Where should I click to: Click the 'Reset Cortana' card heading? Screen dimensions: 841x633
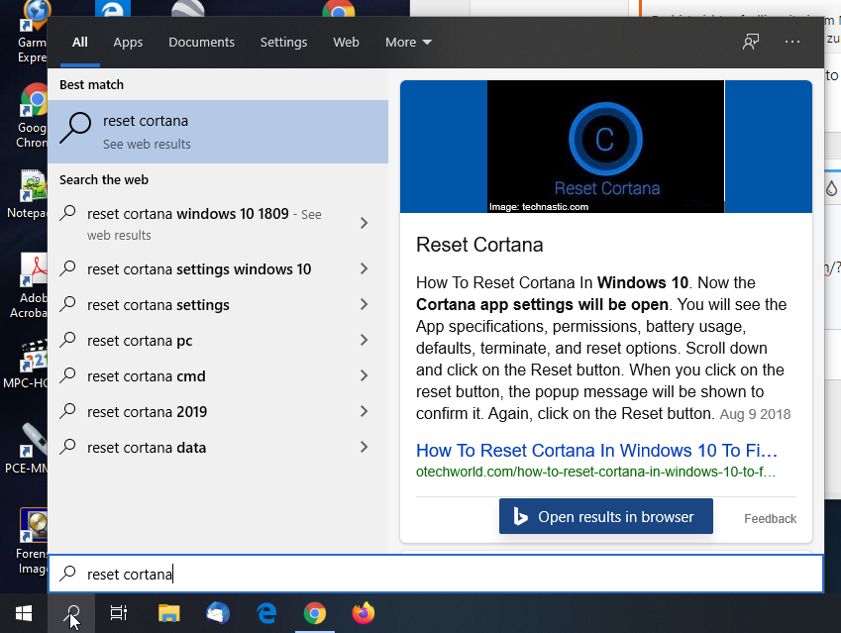coord(479,245)
